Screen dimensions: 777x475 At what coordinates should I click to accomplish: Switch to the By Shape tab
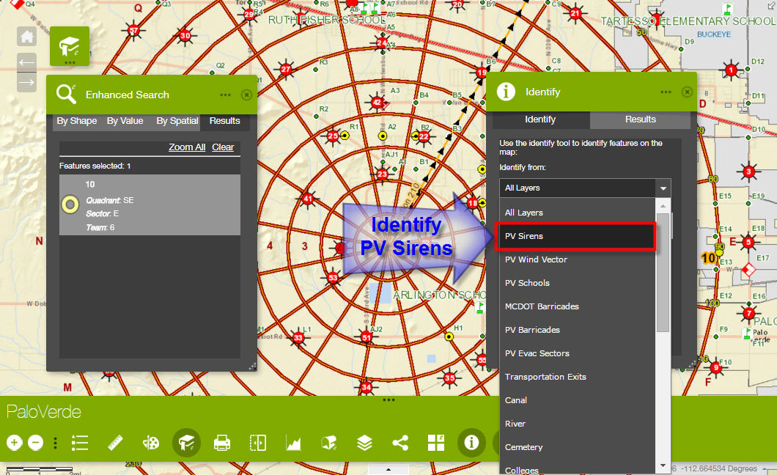(77, 121)
